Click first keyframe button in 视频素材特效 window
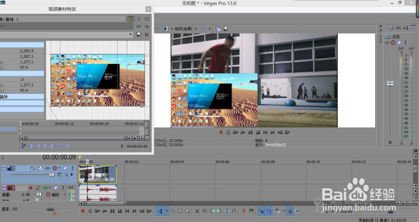 pos(31,146)
